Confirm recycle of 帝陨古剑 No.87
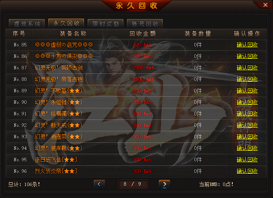Screen dimensions: 273x198 [247, 68]
